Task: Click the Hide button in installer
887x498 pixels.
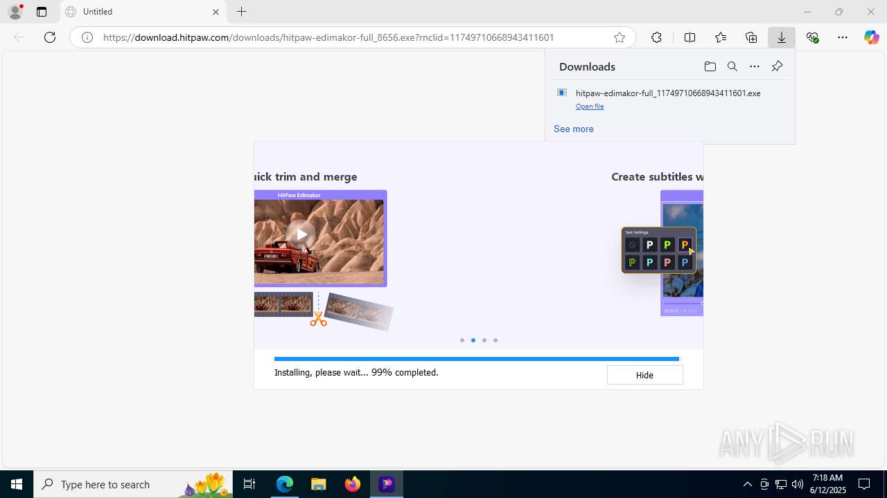Action: (x=644, y=375)
